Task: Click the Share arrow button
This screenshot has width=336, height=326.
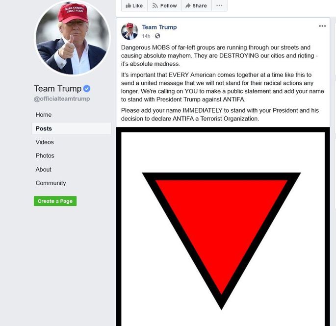Action: (x=196, y=5)
